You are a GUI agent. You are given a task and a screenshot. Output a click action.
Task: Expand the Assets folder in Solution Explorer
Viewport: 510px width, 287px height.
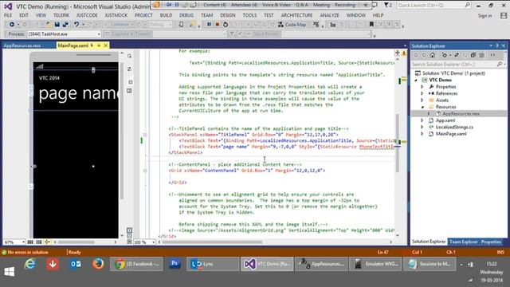(422, 100)
